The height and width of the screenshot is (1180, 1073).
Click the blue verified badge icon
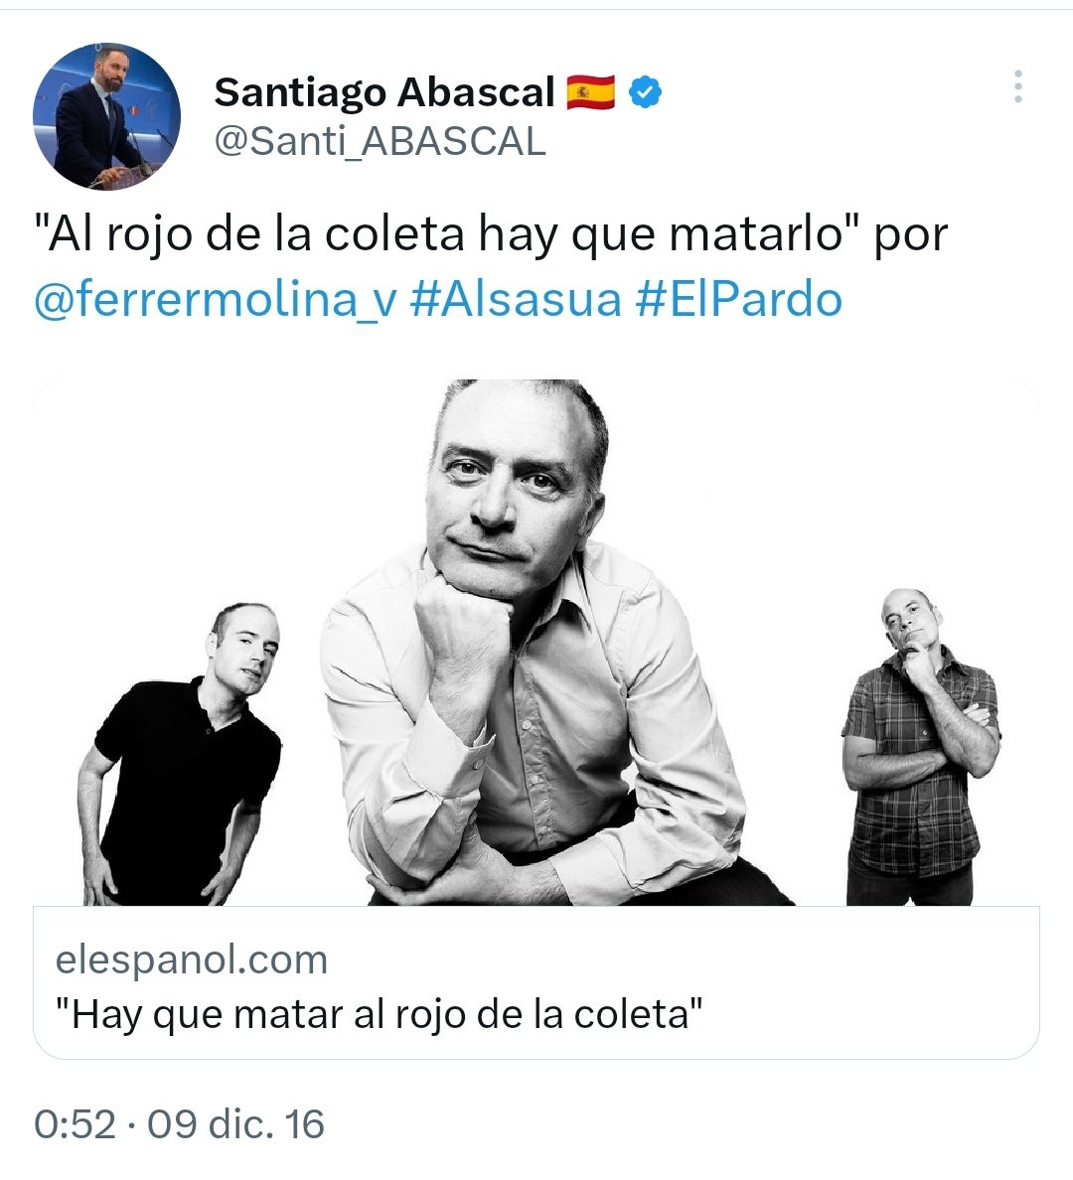646,91
